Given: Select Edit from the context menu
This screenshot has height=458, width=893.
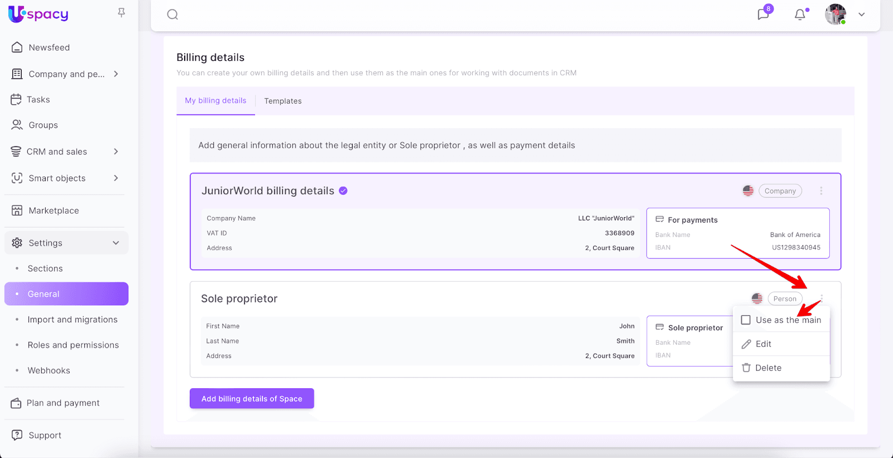Looking at the screenshot, I should pyautogui.click(x=763, y=344).
